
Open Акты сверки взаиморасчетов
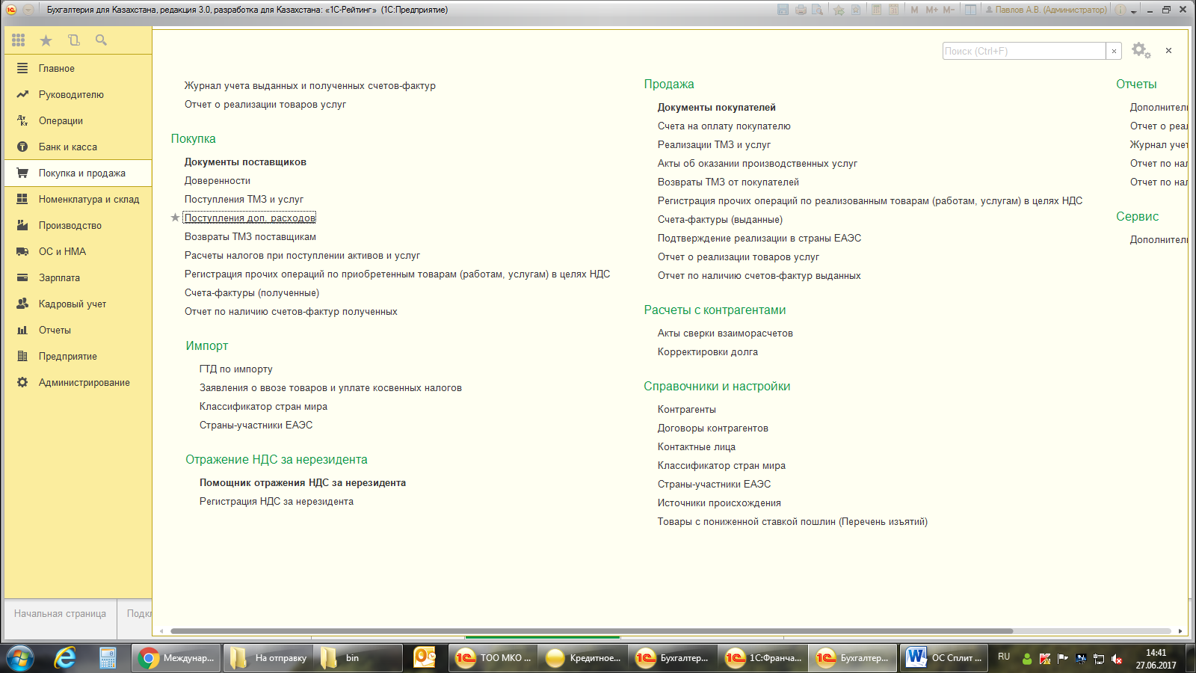(725, 334)
